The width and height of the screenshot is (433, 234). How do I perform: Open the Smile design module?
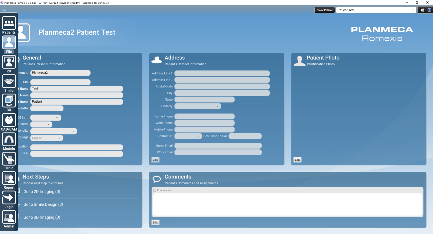pyautogui.click(x=9, y=83)
